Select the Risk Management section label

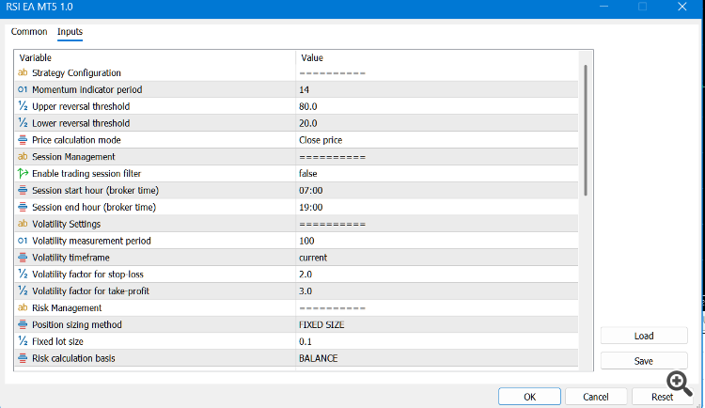67,307
